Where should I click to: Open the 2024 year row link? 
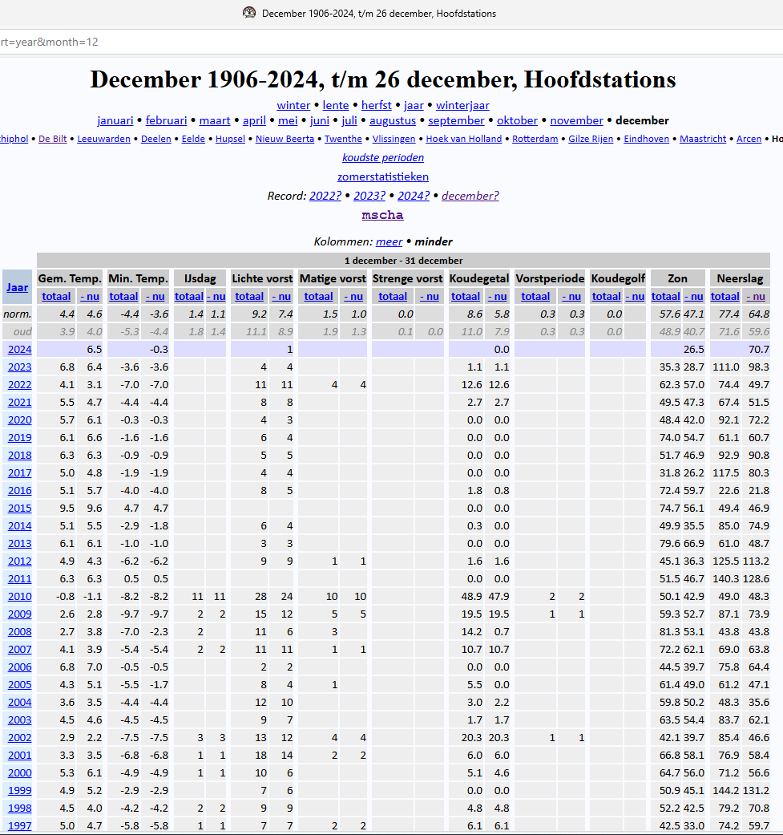(20, 350)
